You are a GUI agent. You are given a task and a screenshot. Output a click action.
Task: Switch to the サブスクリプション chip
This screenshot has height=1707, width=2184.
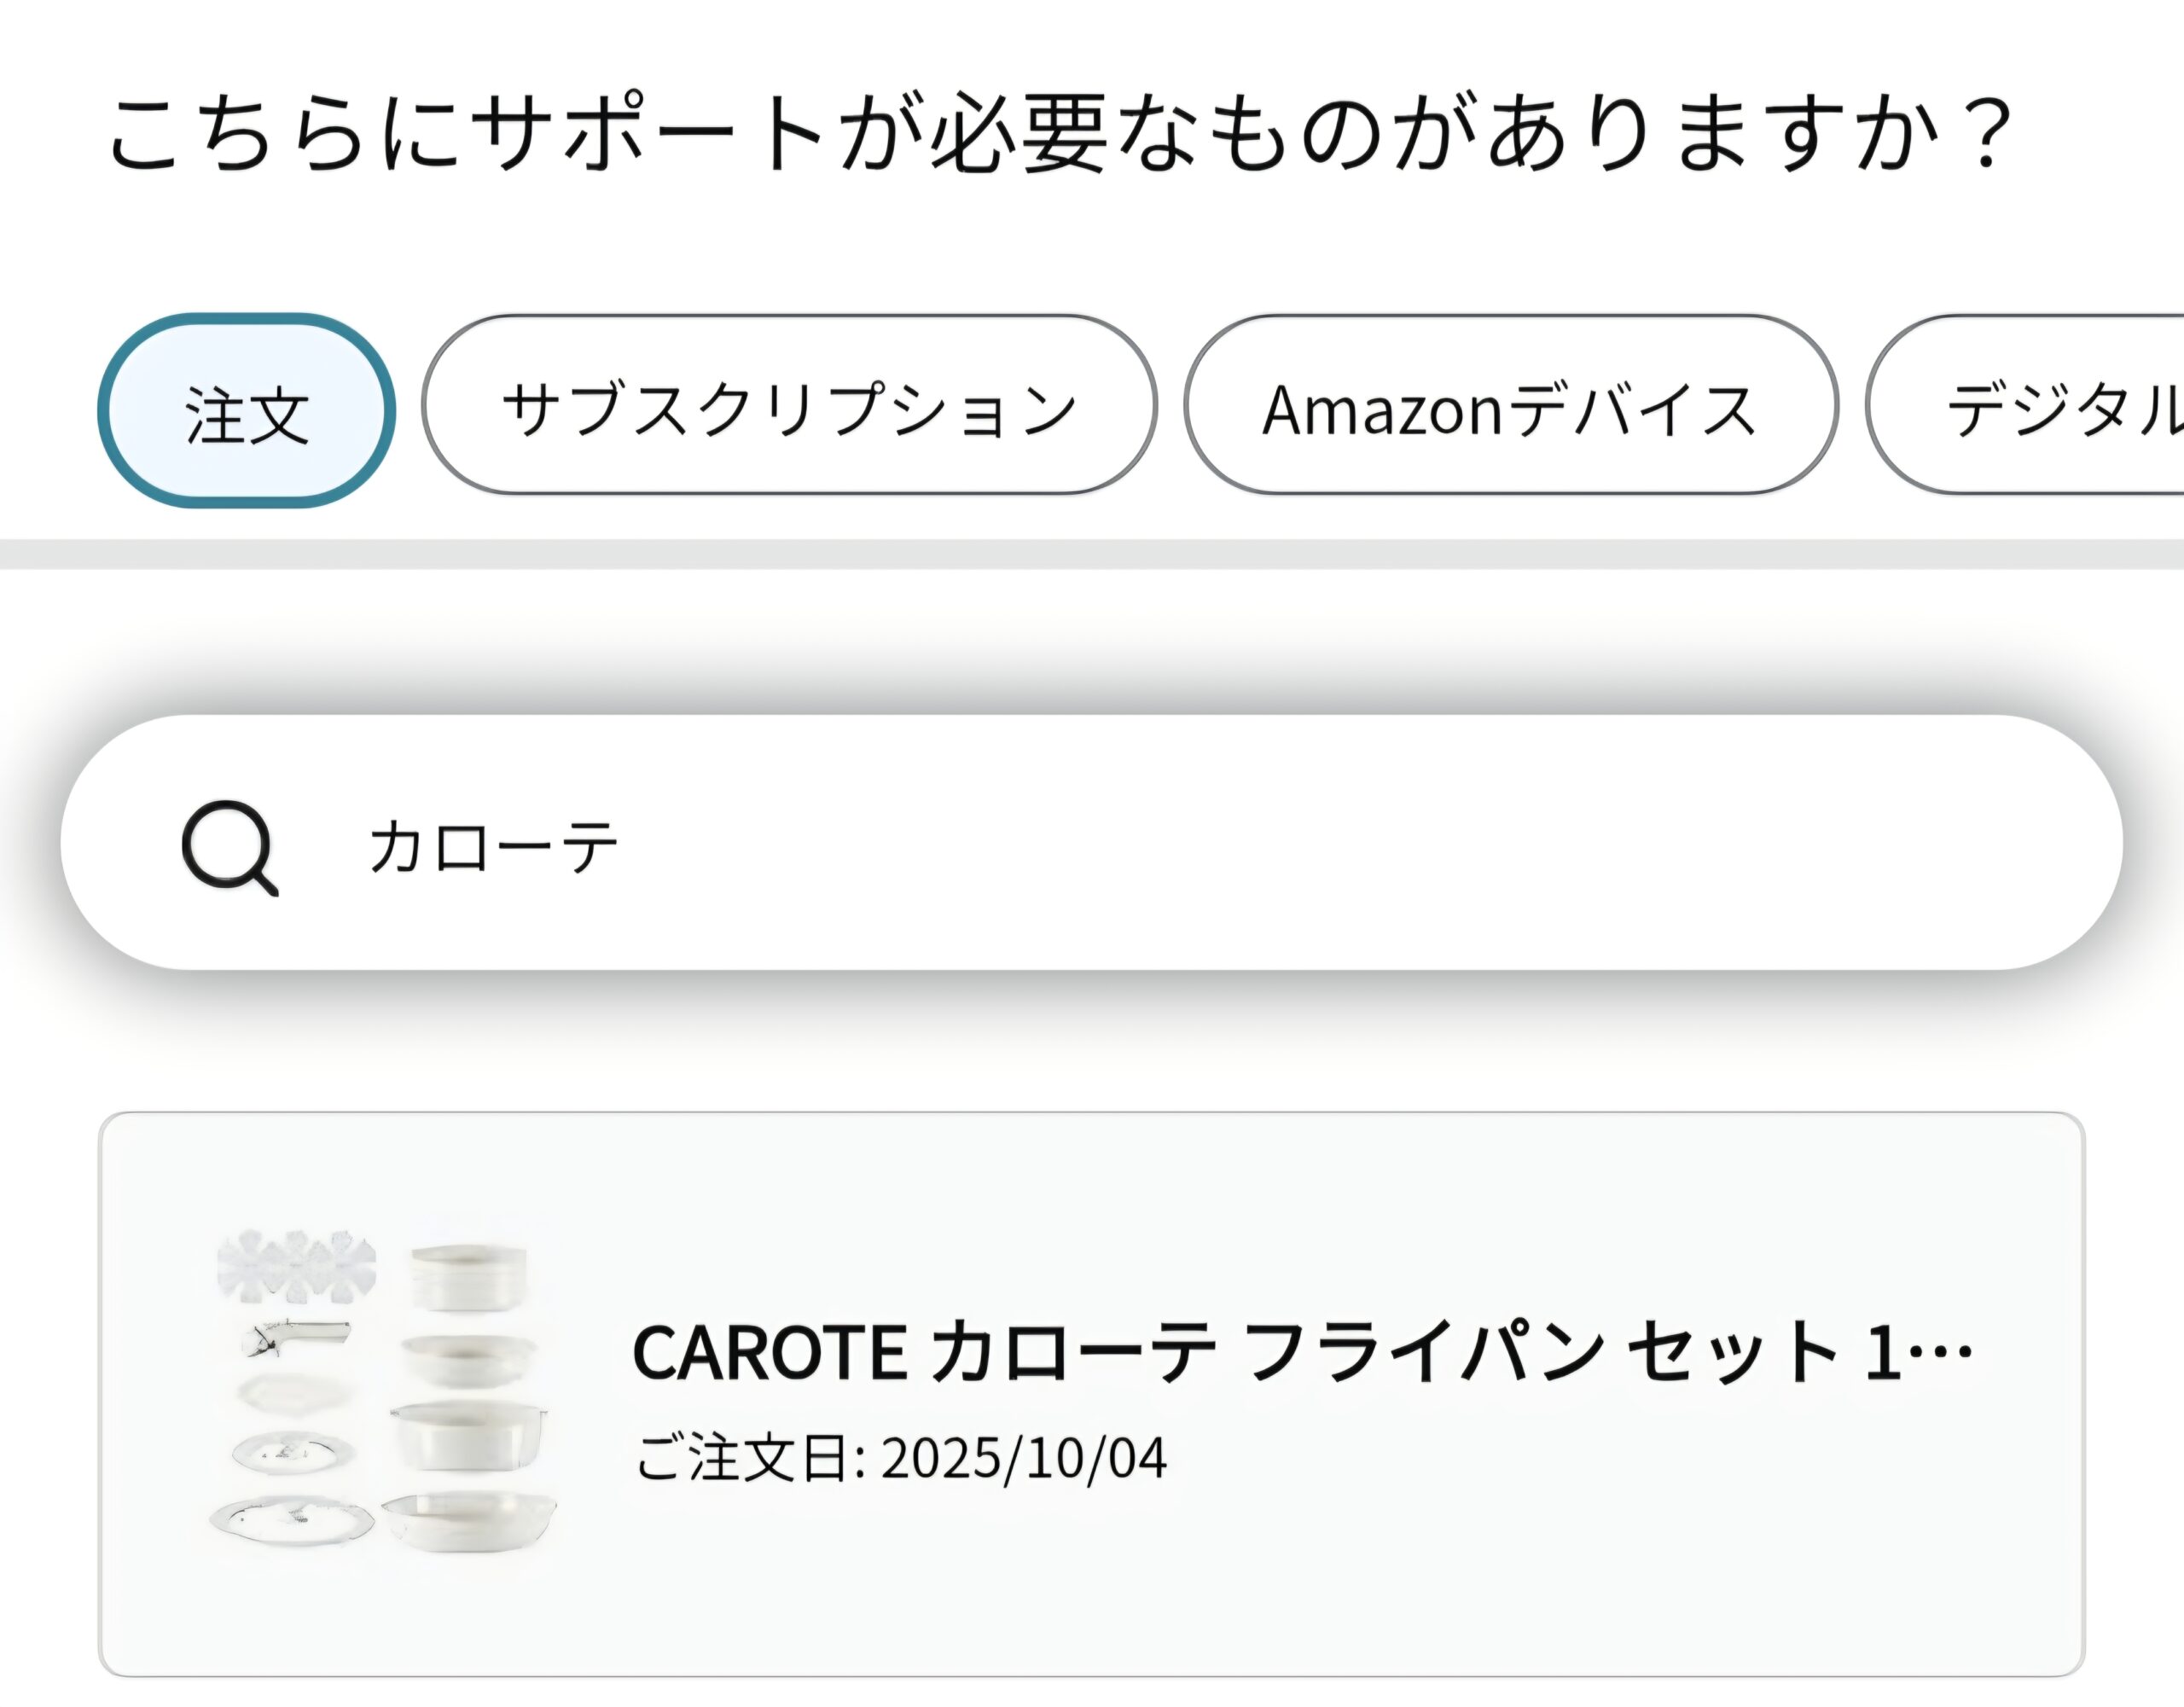(x=789, y=405)
